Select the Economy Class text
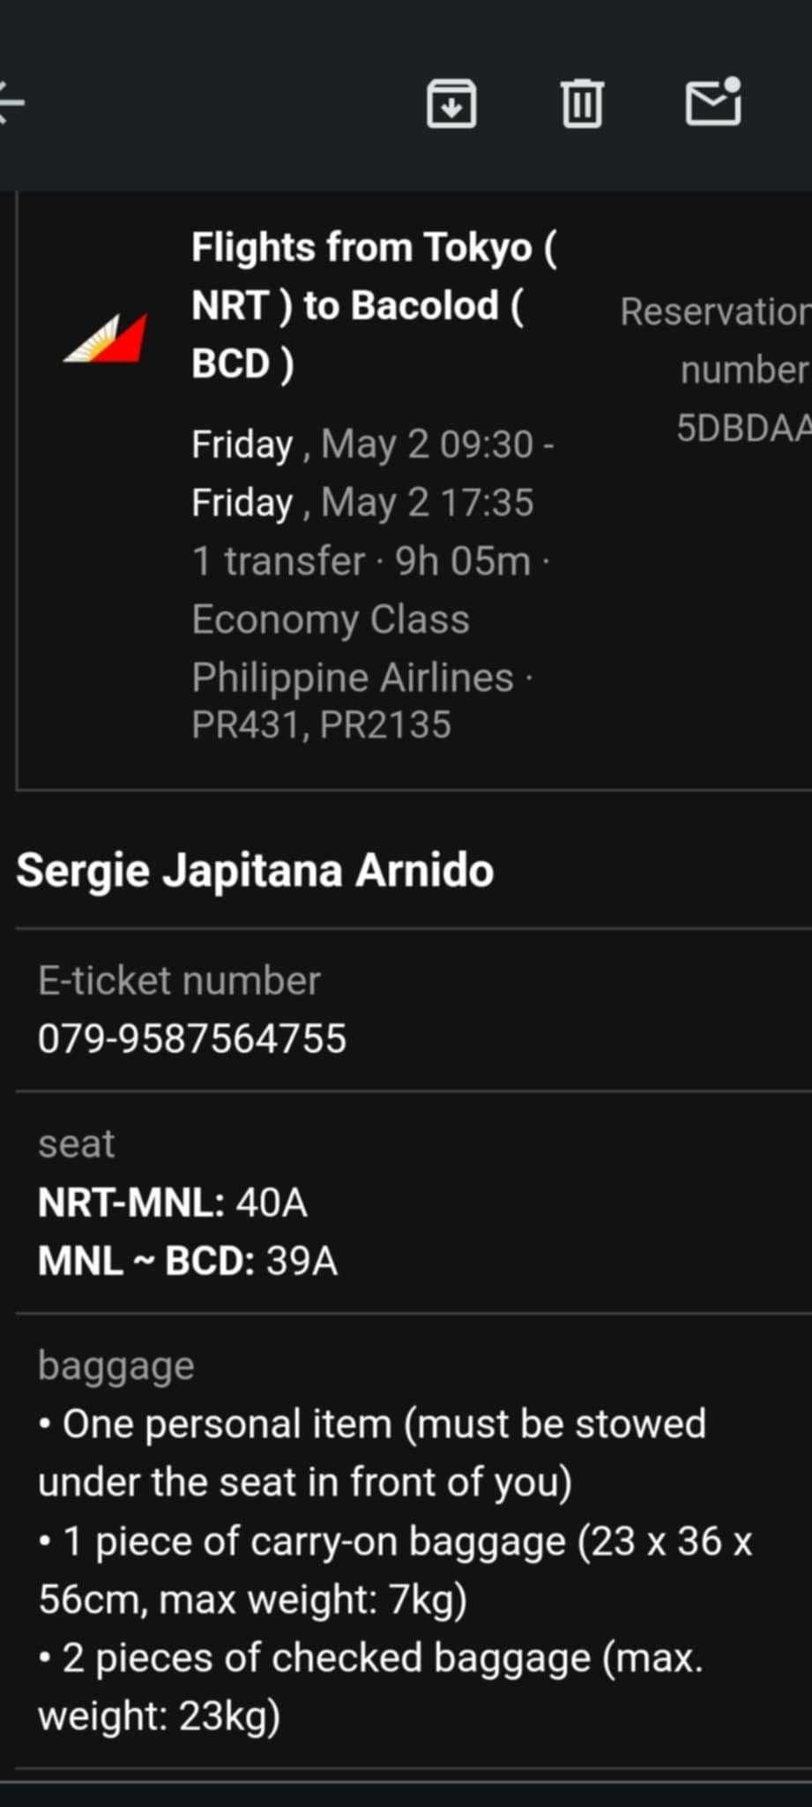812x1807 pixels. point(331,619)
